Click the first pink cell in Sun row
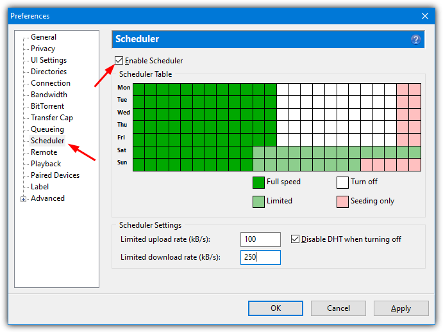This screenshot has width=443, height=332. 367,165
